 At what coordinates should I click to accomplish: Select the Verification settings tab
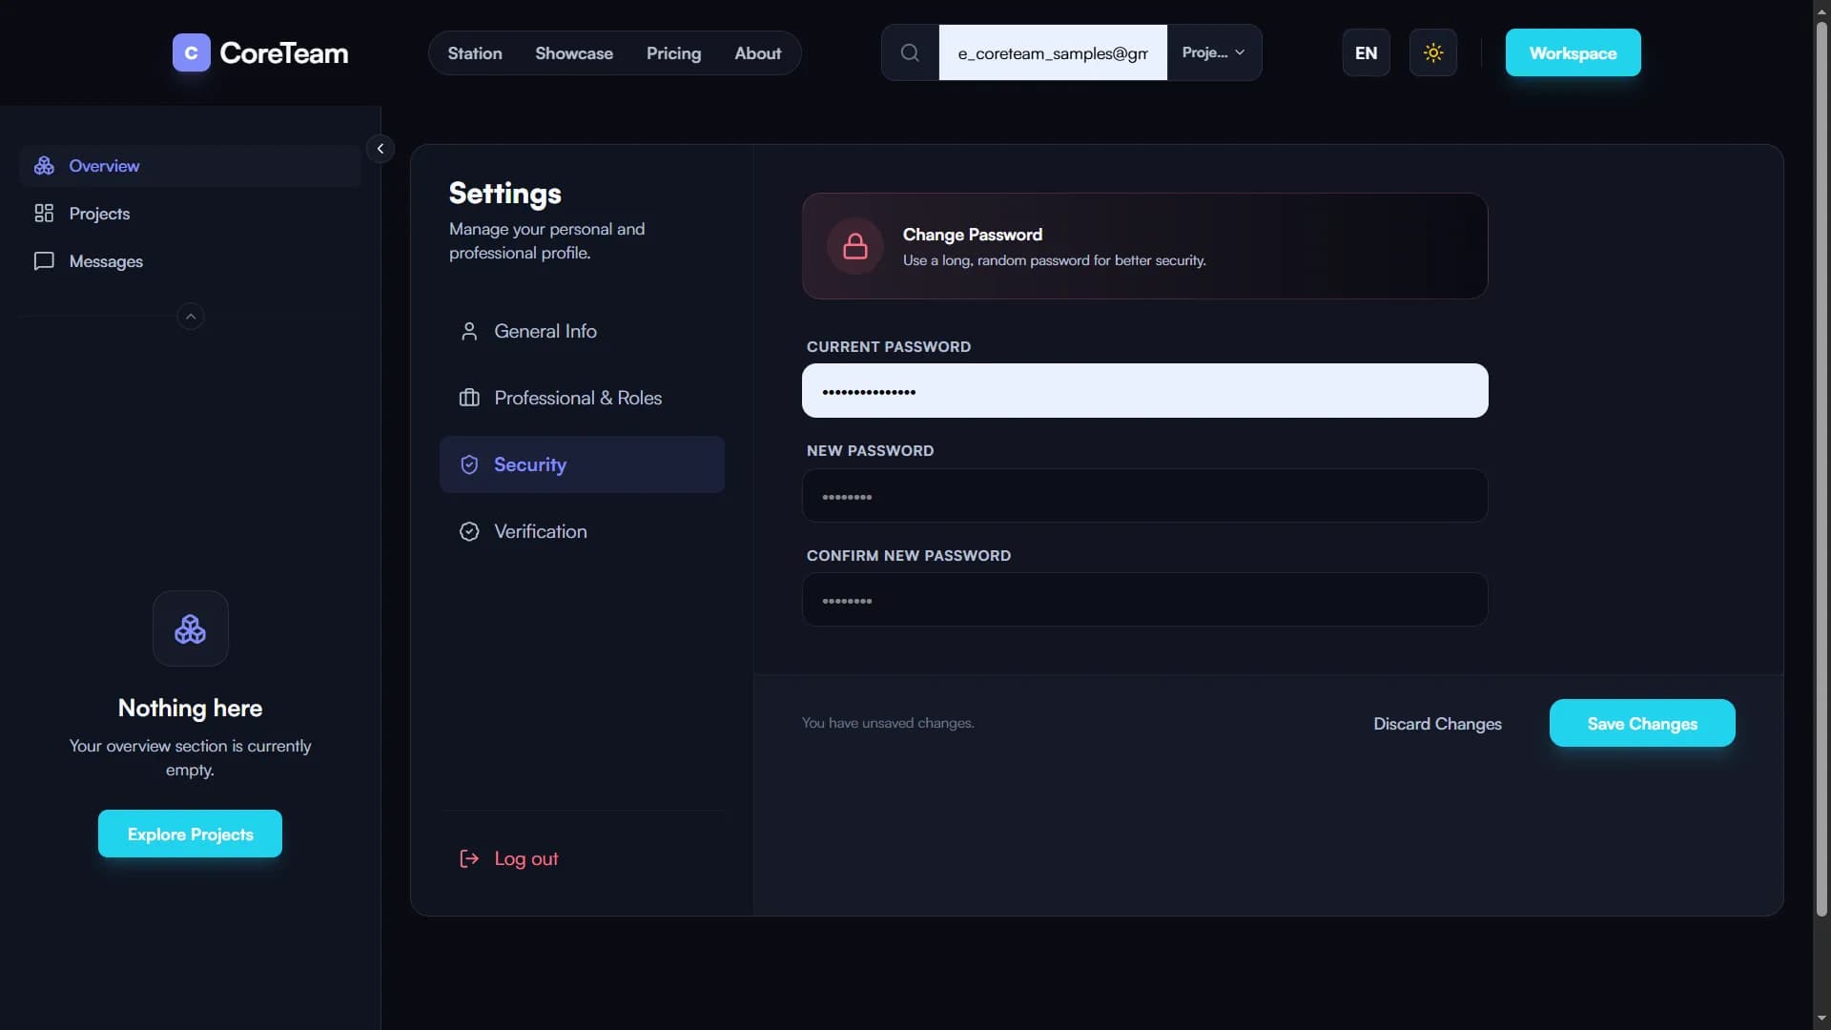(x=582, y=531)
